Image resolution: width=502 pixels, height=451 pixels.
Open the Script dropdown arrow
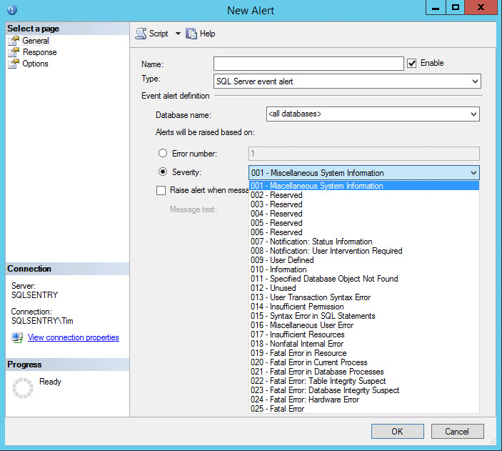[x=178, y=34]
